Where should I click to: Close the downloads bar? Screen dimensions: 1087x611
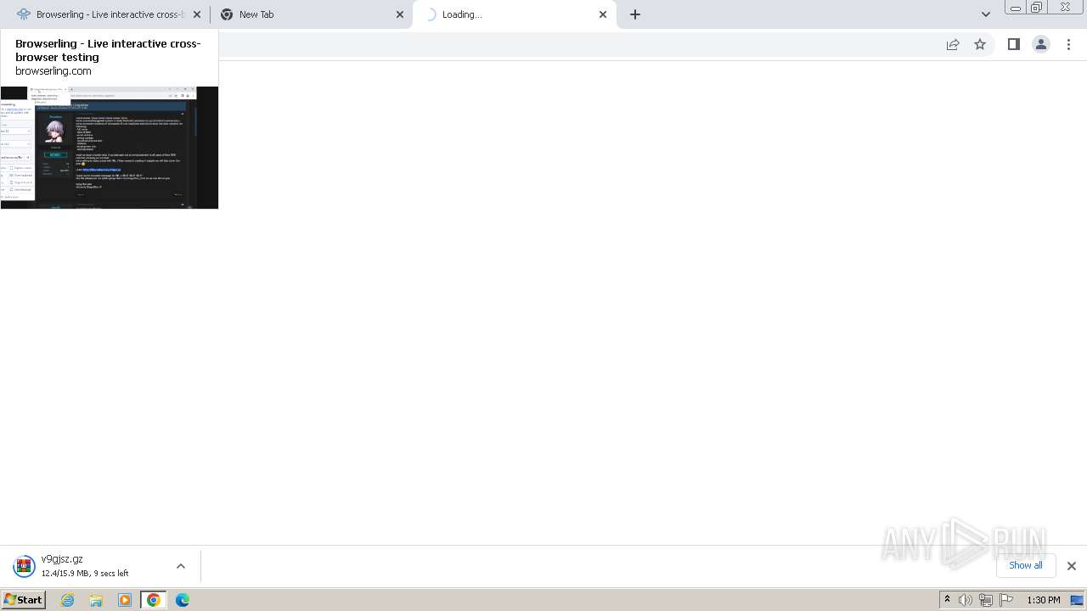pos(1072,566)
